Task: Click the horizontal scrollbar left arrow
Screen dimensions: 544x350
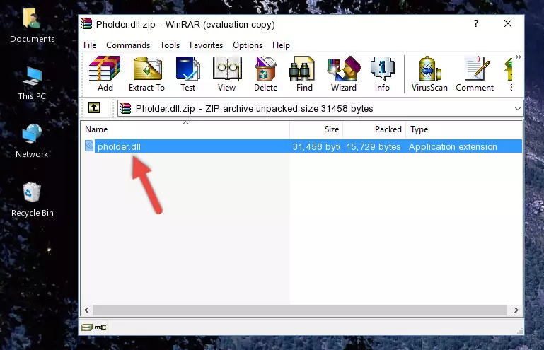Action: tap(87, 310)
